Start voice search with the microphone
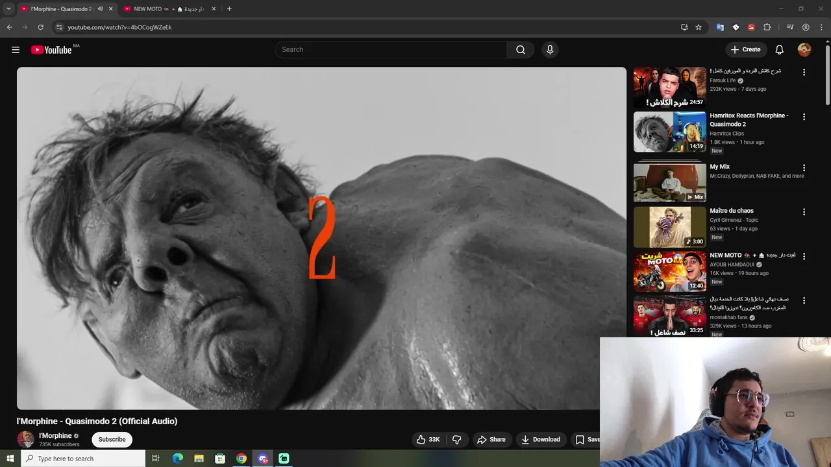The height and width of the screenshot is (467, 831). 550,50
